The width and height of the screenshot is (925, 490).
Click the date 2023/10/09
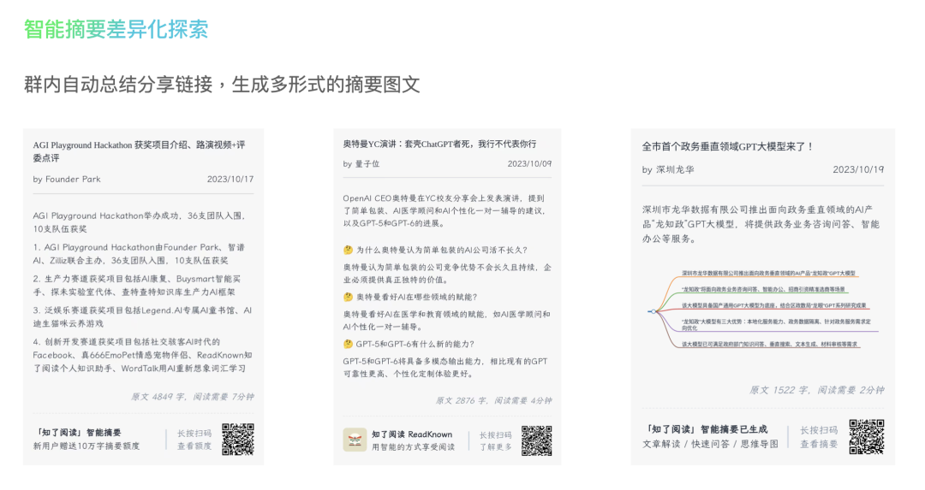click(x=530, y=163)
